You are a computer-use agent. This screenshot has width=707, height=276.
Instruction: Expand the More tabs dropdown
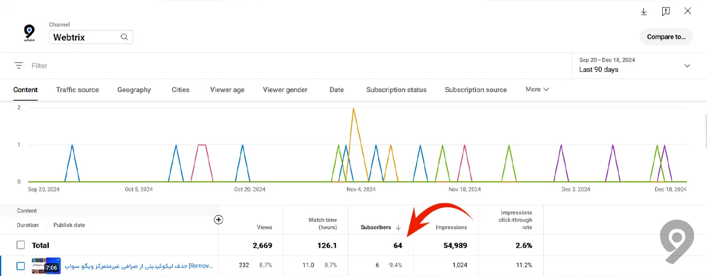537,89
